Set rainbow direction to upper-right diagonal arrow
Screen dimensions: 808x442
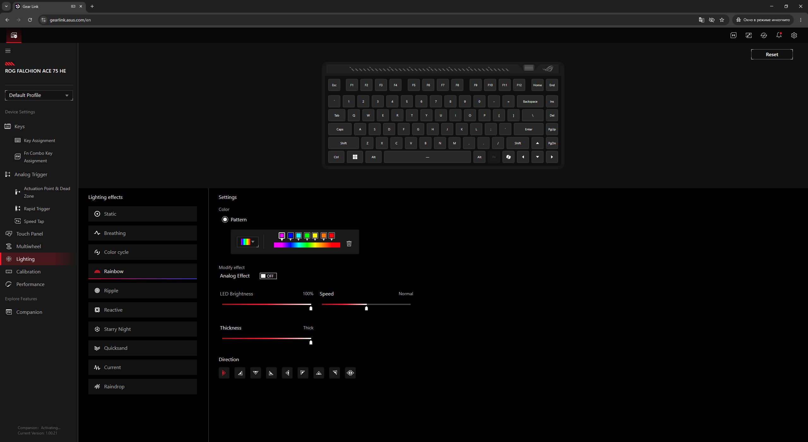(x=335, y=373)
